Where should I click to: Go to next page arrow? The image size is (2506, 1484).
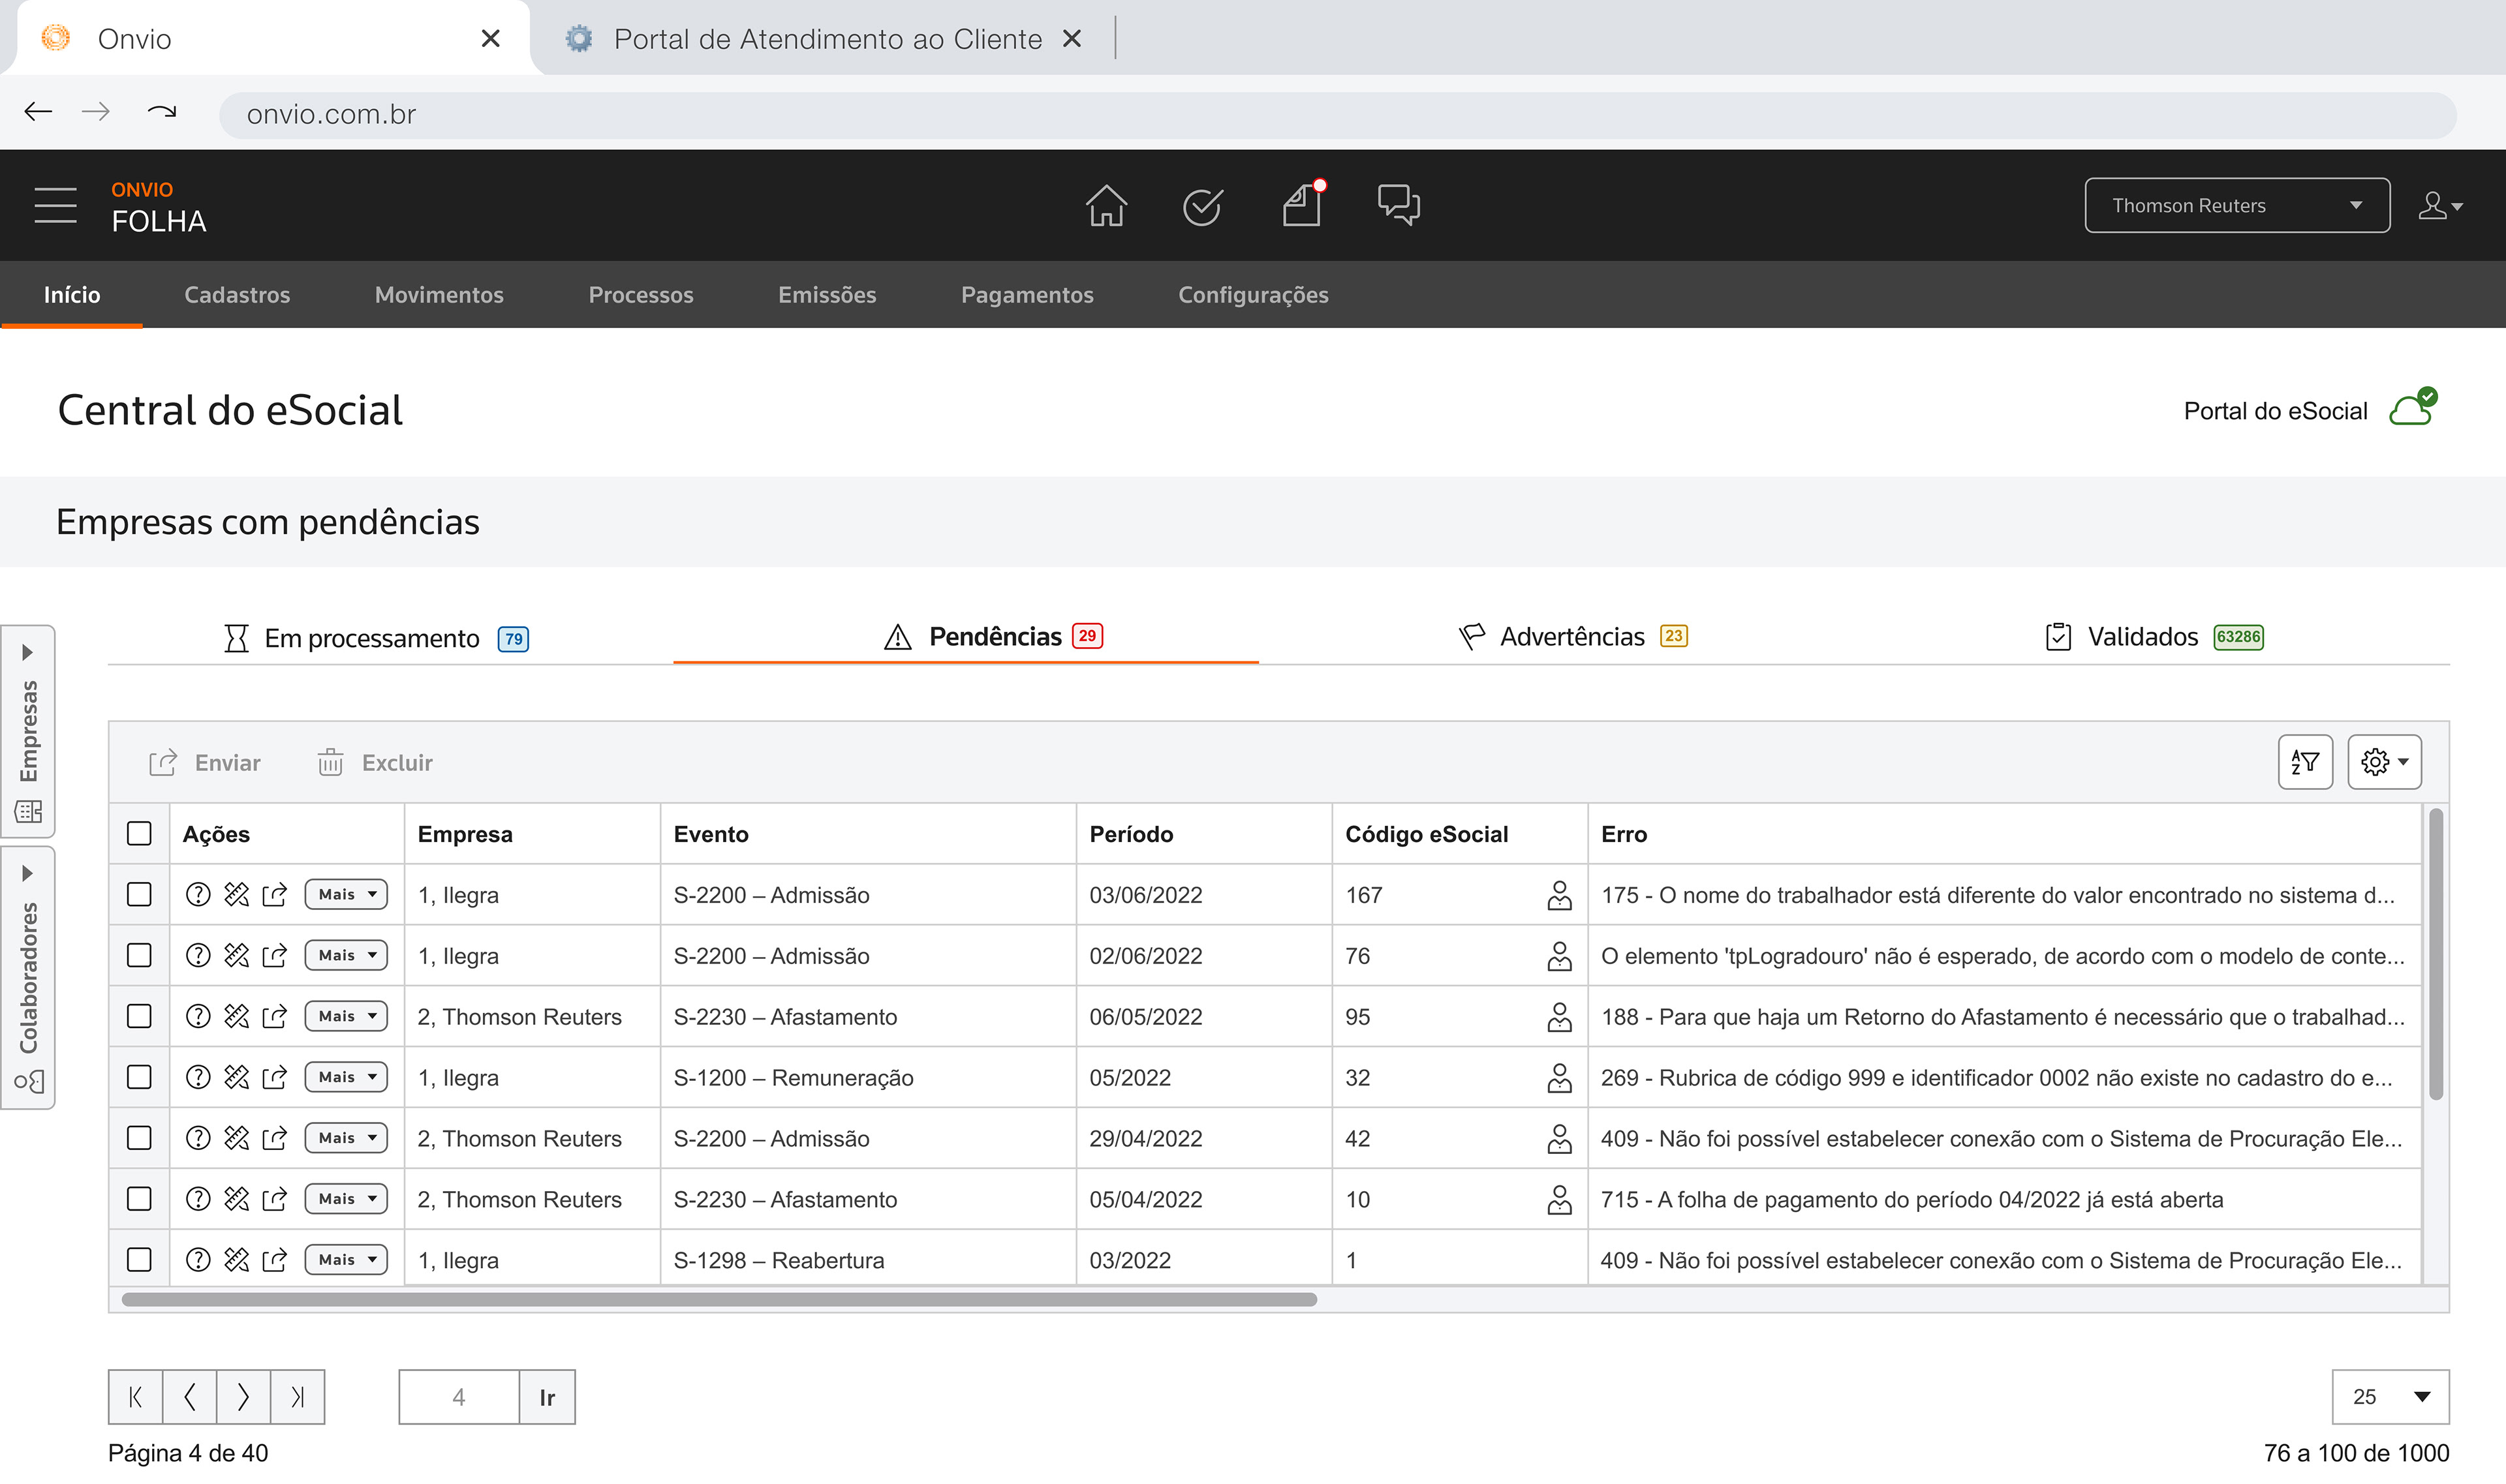[x=243, y=1397]
